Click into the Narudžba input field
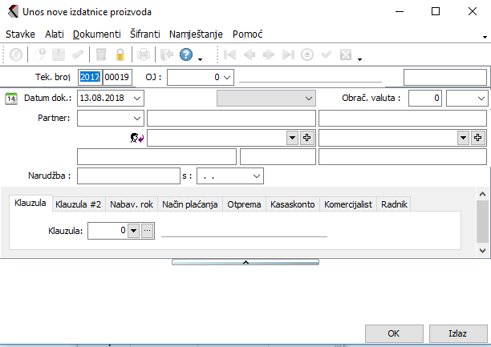Image resolution: width=491 pixels, height=347 pixels. point(128,175)
